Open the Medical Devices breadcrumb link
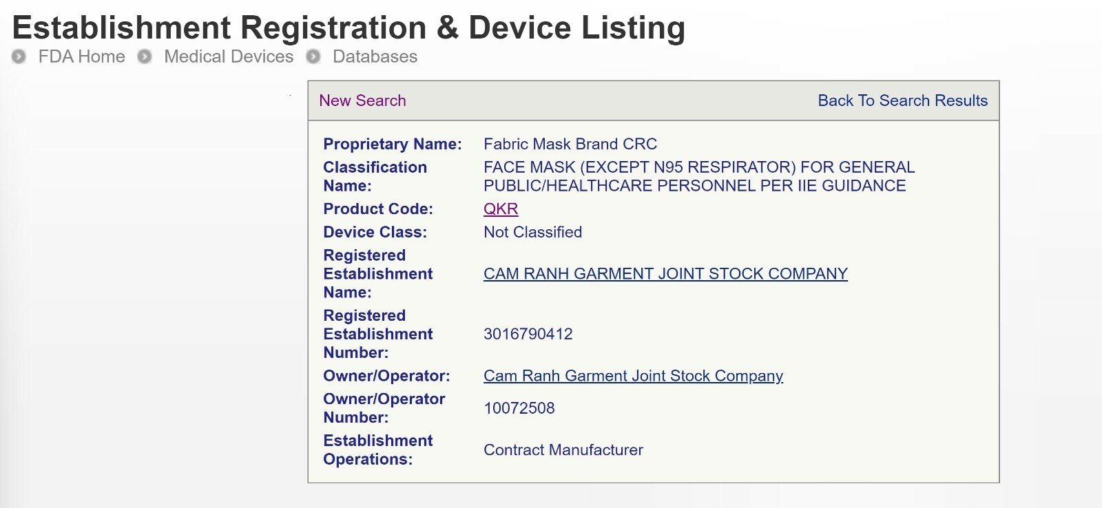1102x508 pixels. (x=229, y=56)
